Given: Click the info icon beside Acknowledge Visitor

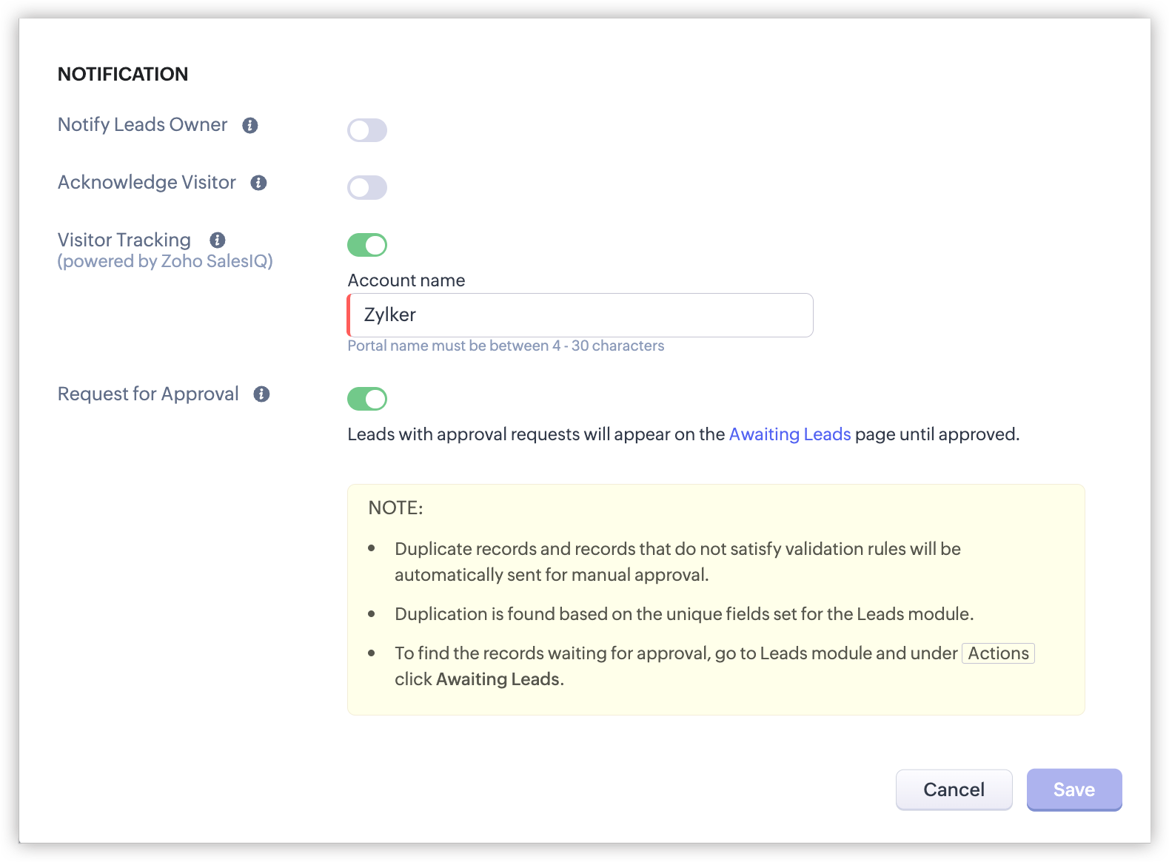Looking at the screenshot, I should 258,183.
